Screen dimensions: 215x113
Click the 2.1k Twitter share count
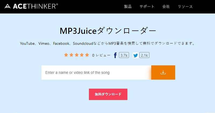(144, 55)
